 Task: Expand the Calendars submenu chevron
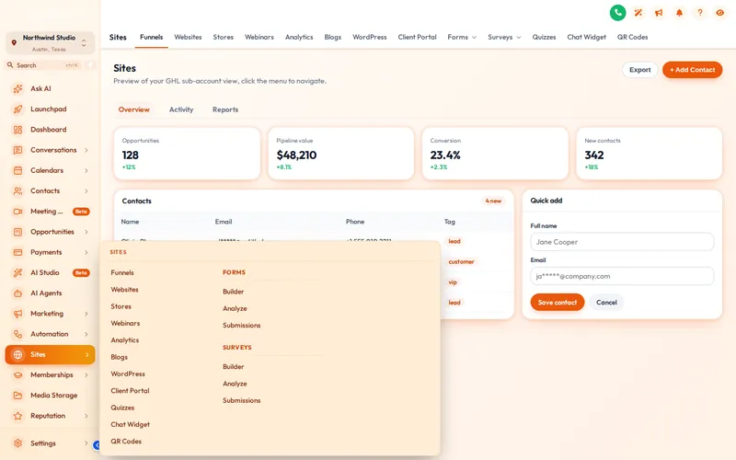click(x=86, y=170)
